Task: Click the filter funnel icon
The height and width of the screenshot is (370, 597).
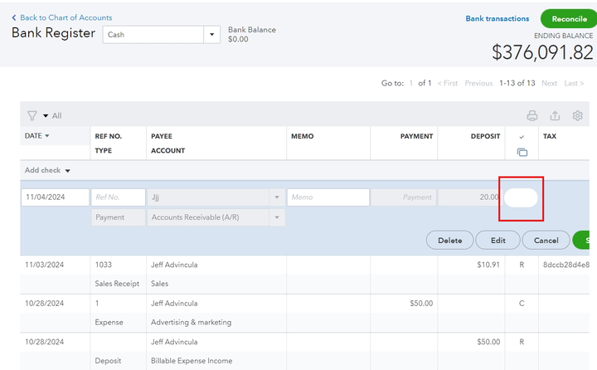Action: pos(32,116)
